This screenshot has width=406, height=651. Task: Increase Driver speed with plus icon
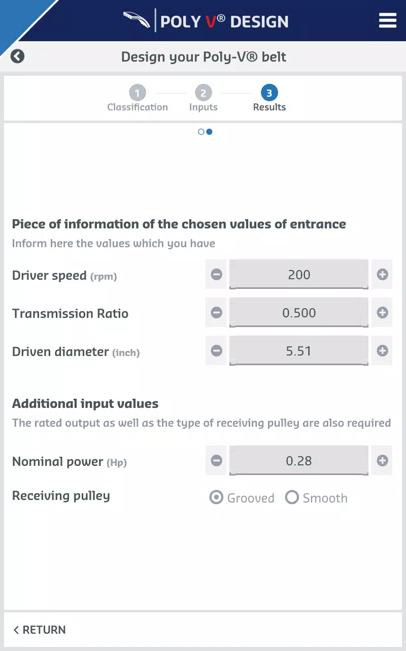click(x=382, y=275)
